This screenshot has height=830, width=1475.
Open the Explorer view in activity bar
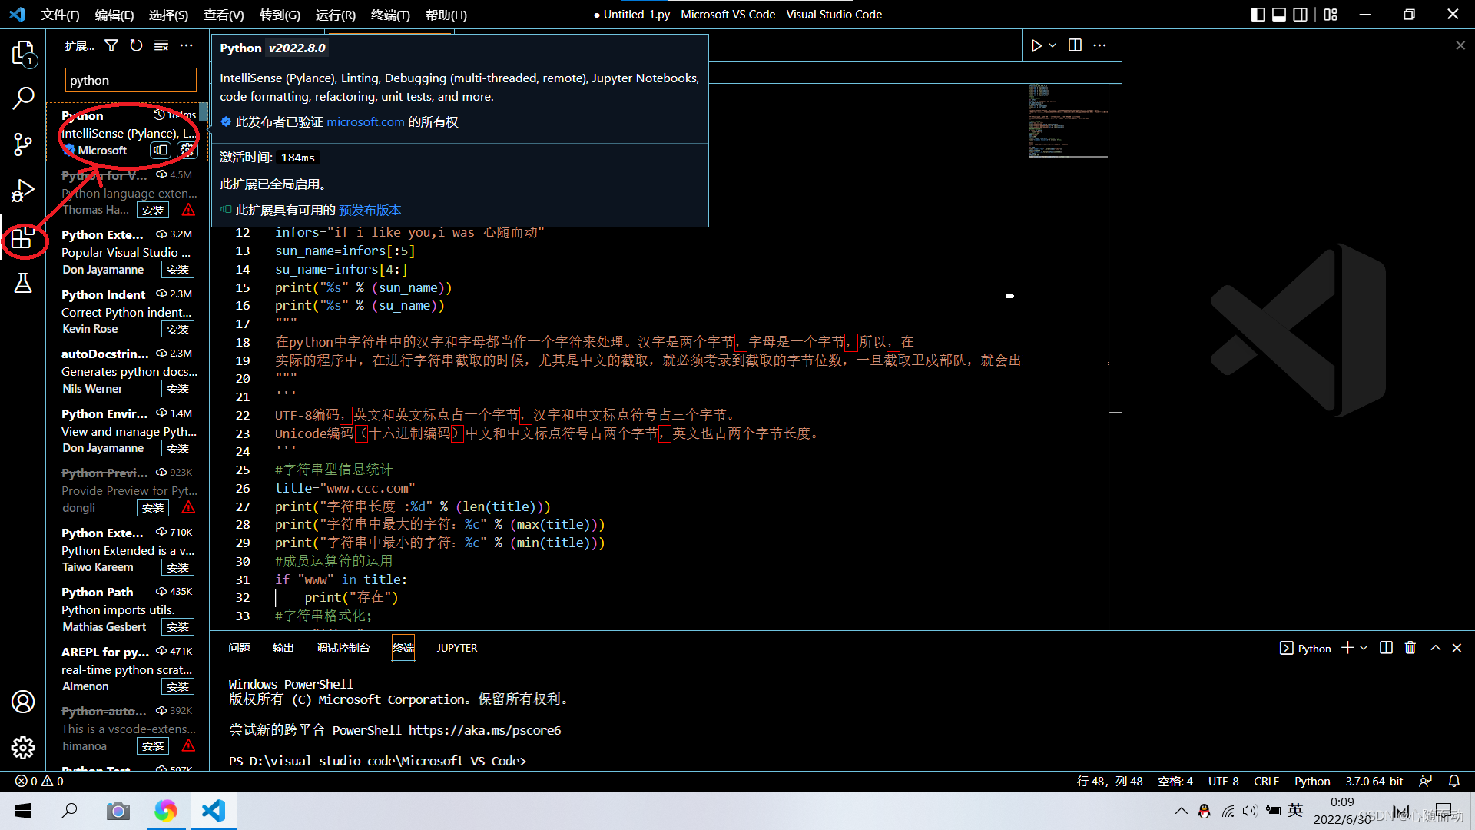23,53
